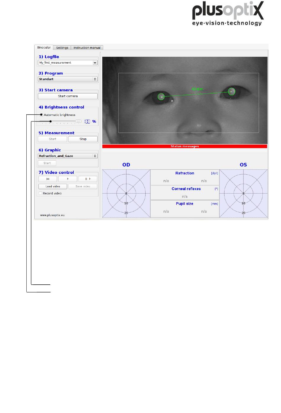Click the pause/step playback button
Screen dimensions: 281x413
pos(88,179)
